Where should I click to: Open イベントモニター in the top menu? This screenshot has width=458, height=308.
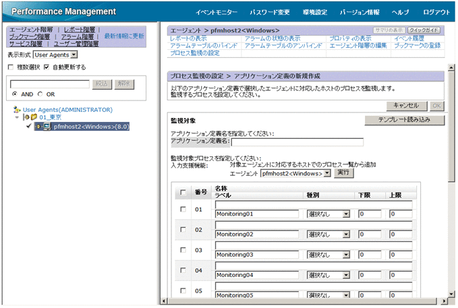tap(217, 13)
